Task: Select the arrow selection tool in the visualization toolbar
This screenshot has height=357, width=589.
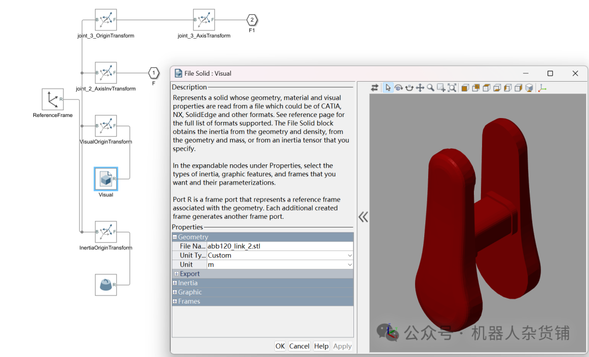Action: 388,88
